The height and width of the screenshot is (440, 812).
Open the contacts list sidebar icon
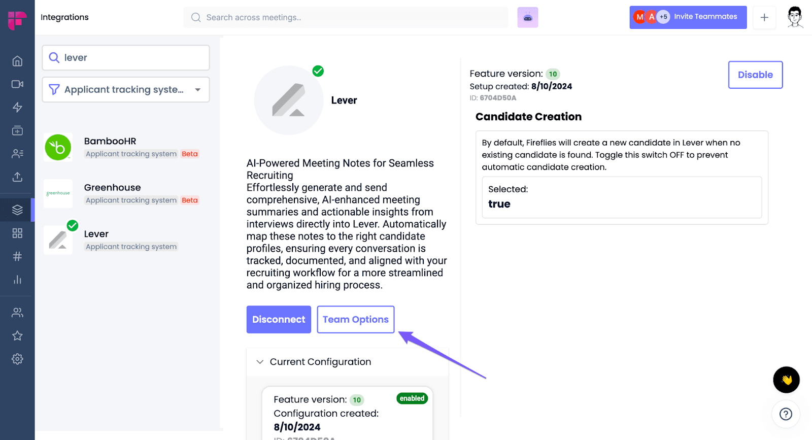[17, 154]
